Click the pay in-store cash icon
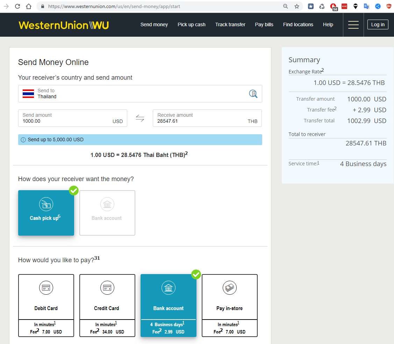 tap(230, 288)
